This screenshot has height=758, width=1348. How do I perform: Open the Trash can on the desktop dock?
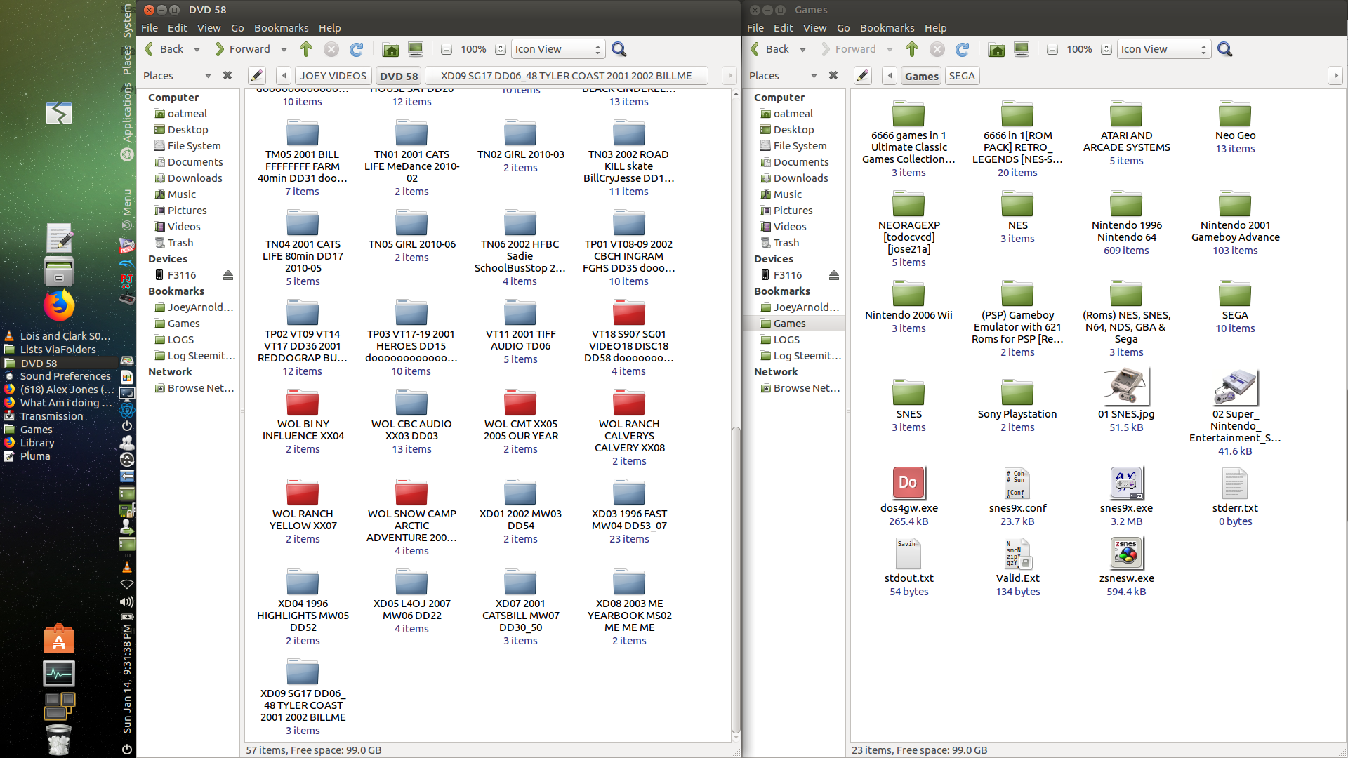click(x=59, y=739)
